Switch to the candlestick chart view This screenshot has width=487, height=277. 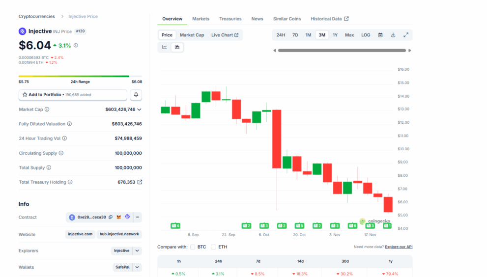point(177,47)
